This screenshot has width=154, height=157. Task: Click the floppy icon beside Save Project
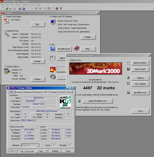click(128, 69)
